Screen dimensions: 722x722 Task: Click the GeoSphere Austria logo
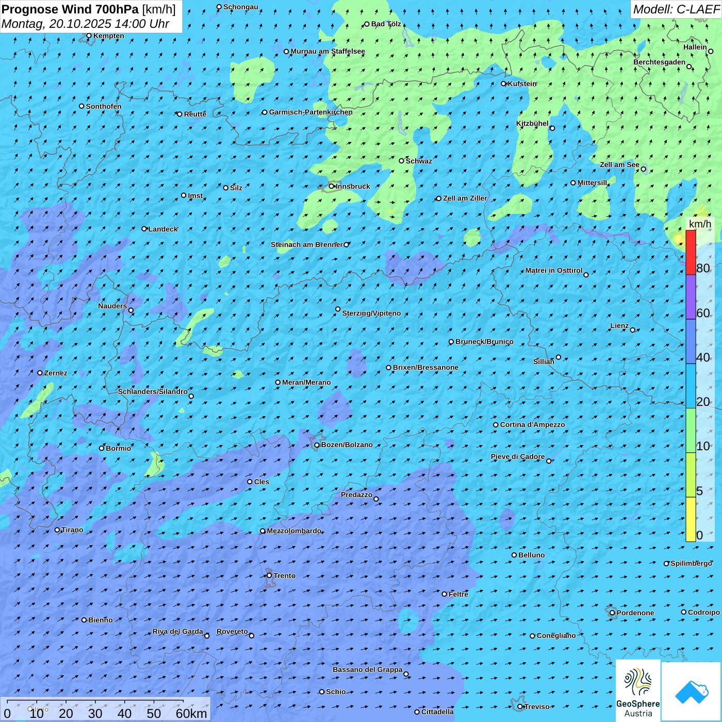(x=638, y=691)
